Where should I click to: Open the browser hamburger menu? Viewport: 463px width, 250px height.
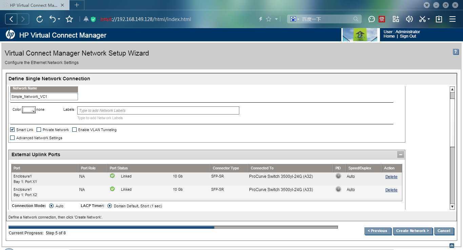click(452, 19)
